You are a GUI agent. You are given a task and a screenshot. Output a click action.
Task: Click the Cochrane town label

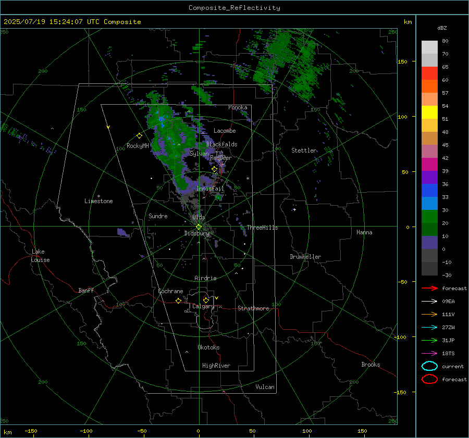pos(170,291)
